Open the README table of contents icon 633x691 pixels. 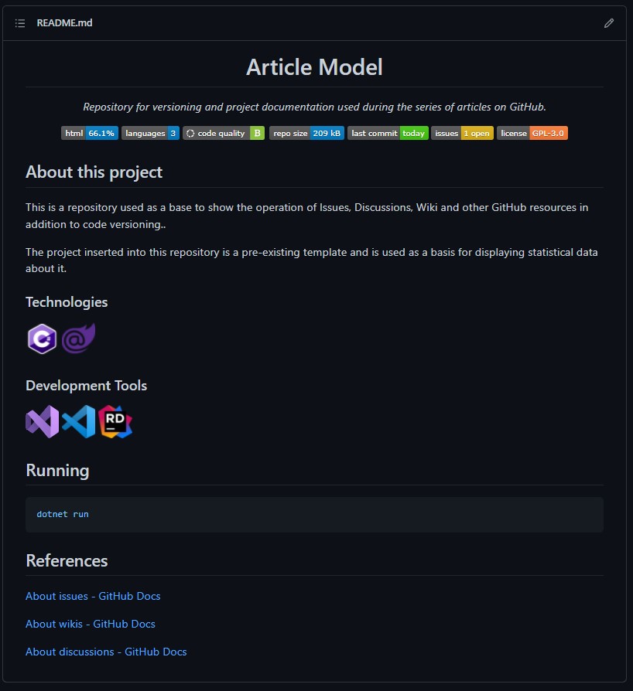20,23
